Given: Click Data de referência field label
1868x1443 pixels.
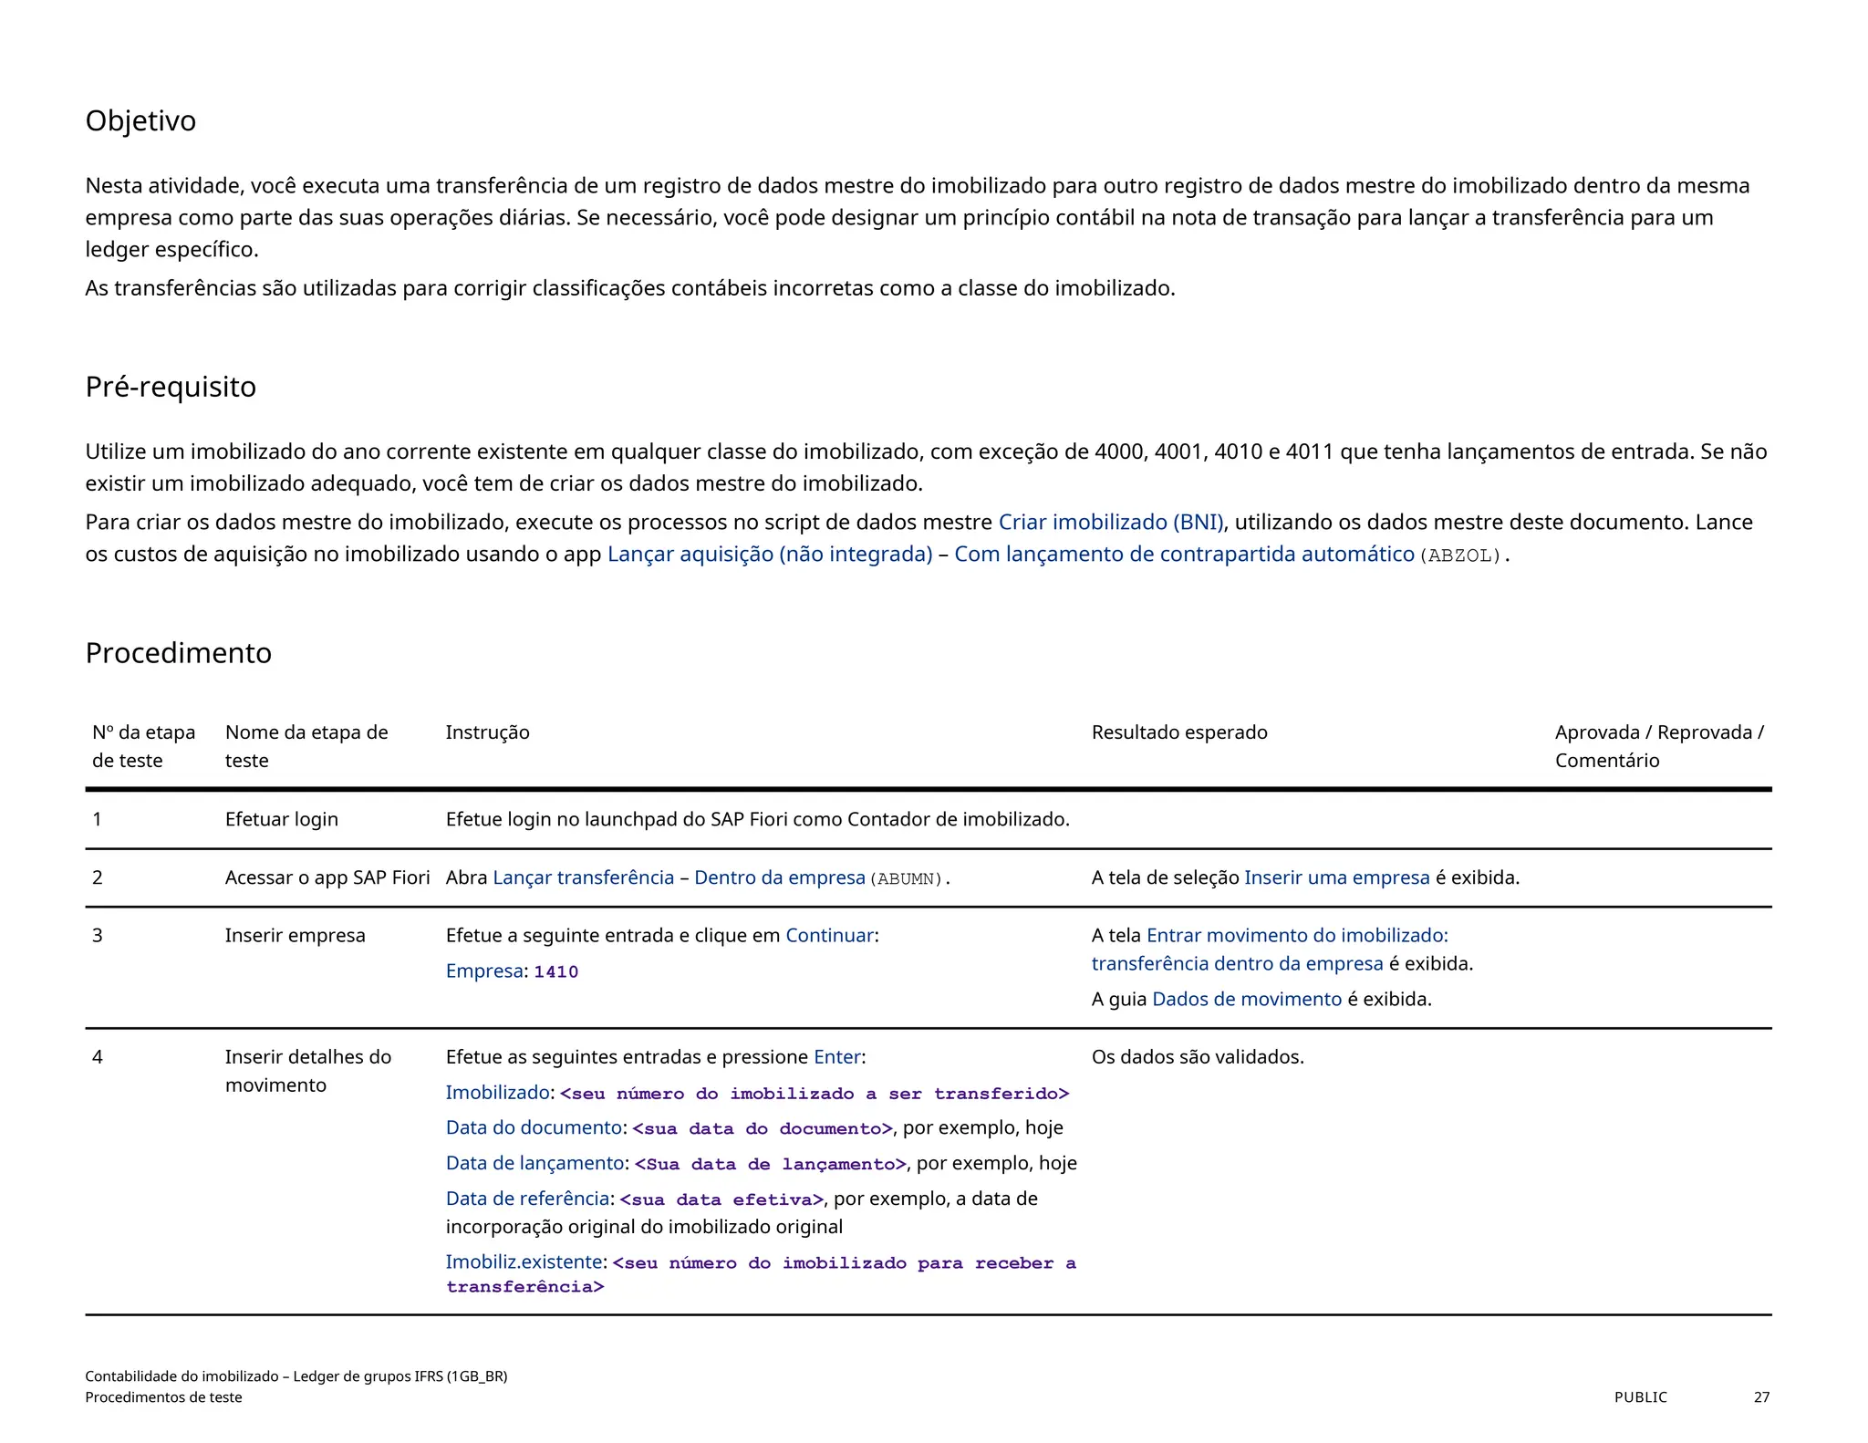Looking at the screenshot, I should 527,1199.
